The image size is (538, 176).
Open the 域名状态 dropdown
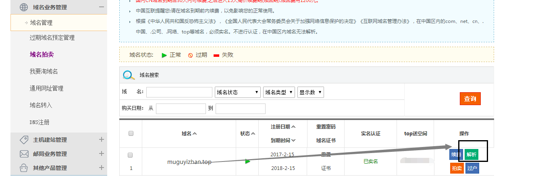tap(237, 92)
